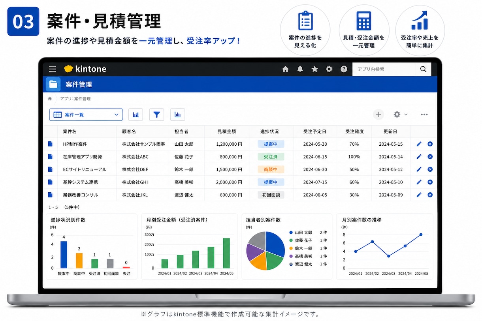Sort by 顧客名 column header
This screenshot has height=321, width=482.
(129, 131)
